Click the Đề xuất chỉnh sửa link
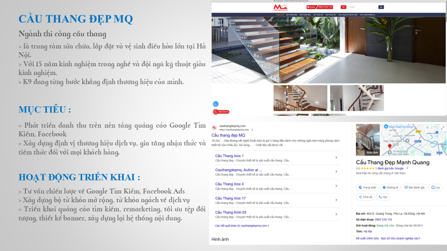The height and width of the screenshot is (251, 447). click(x=367, y=238)
